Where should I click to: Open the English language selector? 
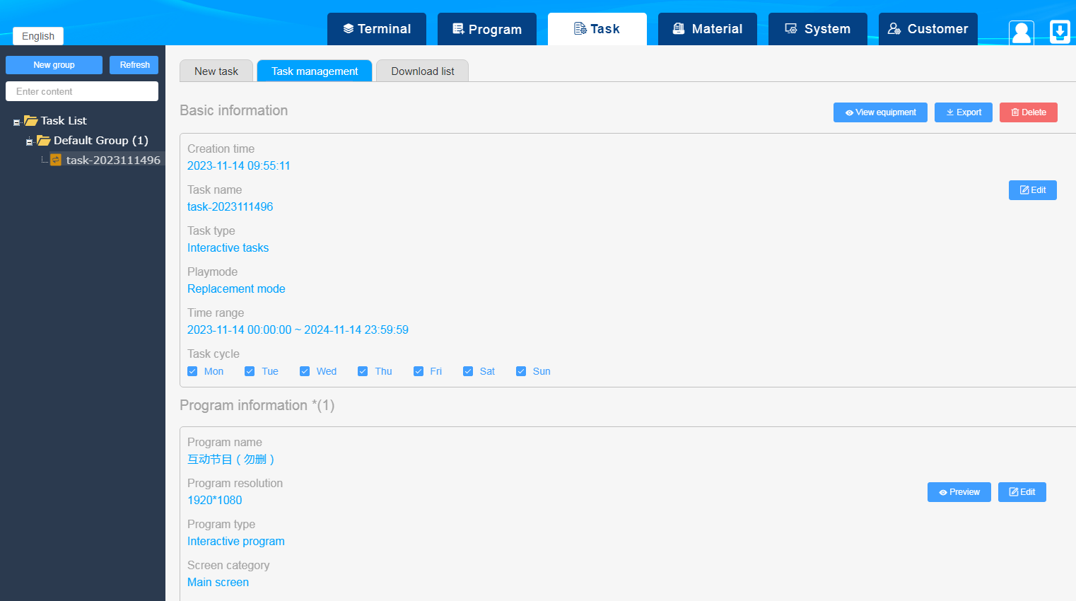coord(38,36)
